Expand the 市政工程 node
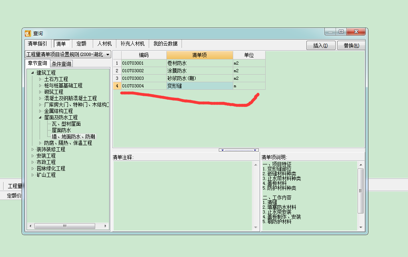This screenshot has width=408, height=257. [x=32, y=162]
